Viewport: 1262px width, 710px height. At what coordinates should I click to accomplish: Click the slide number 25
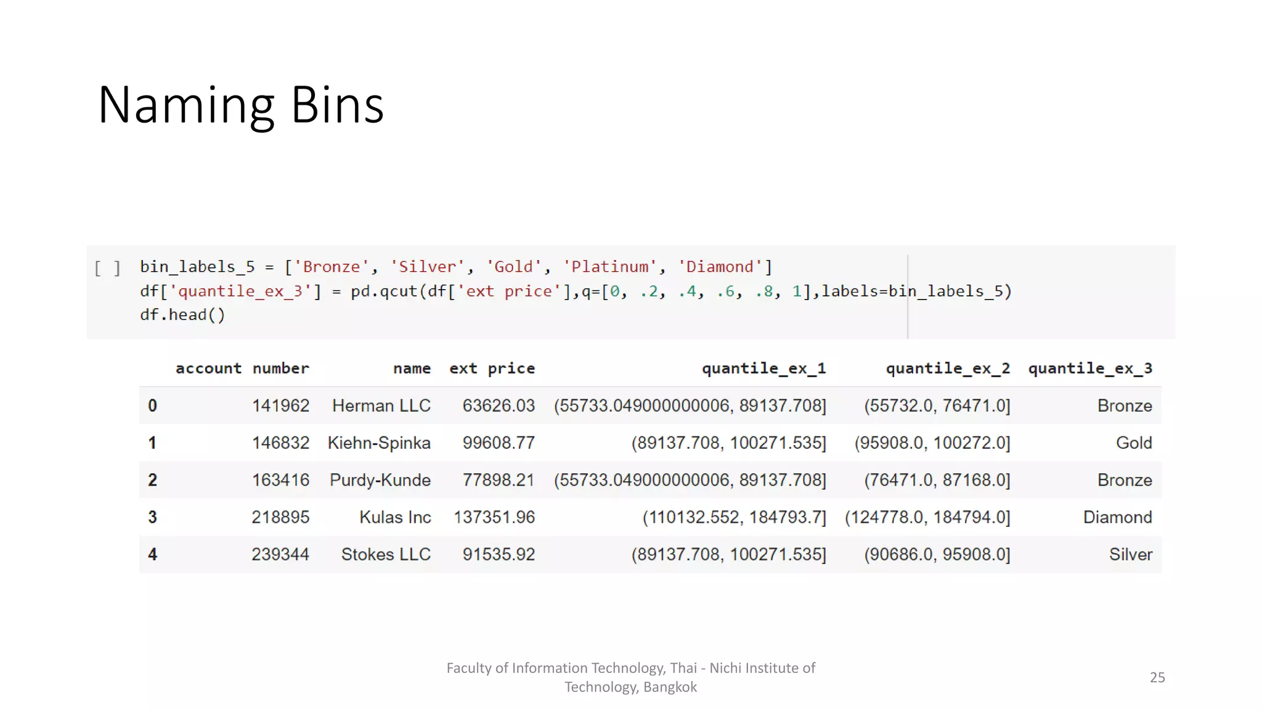pos(1157,677)
